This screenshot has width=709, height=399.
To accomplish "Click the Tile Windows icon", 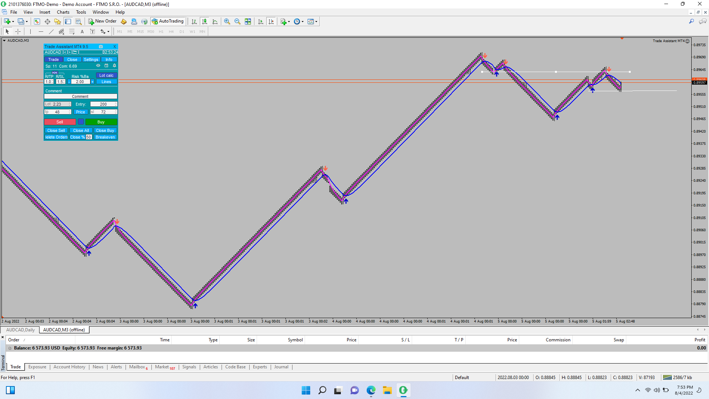I will tap(248, 21).
